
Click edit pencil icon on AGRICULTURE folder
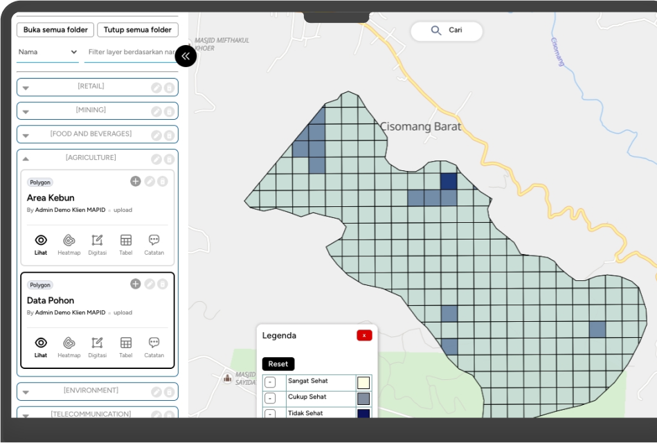[x=156, y=159]
